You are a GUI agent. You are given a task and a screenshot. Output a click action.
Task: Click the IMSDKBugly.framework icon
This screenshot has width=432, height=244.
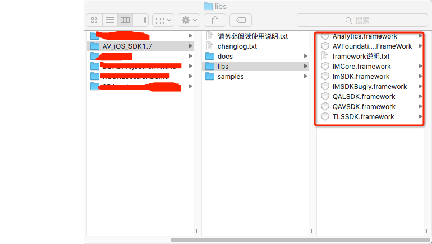pyautogui.click(x=325, y=87)
